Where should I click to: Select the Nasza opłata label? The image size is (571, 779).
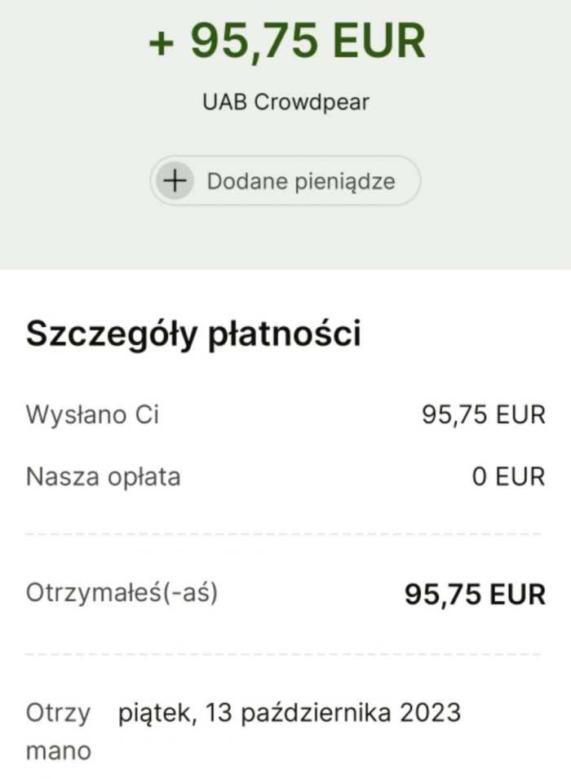pyautogui.click(x=103, y=476)
